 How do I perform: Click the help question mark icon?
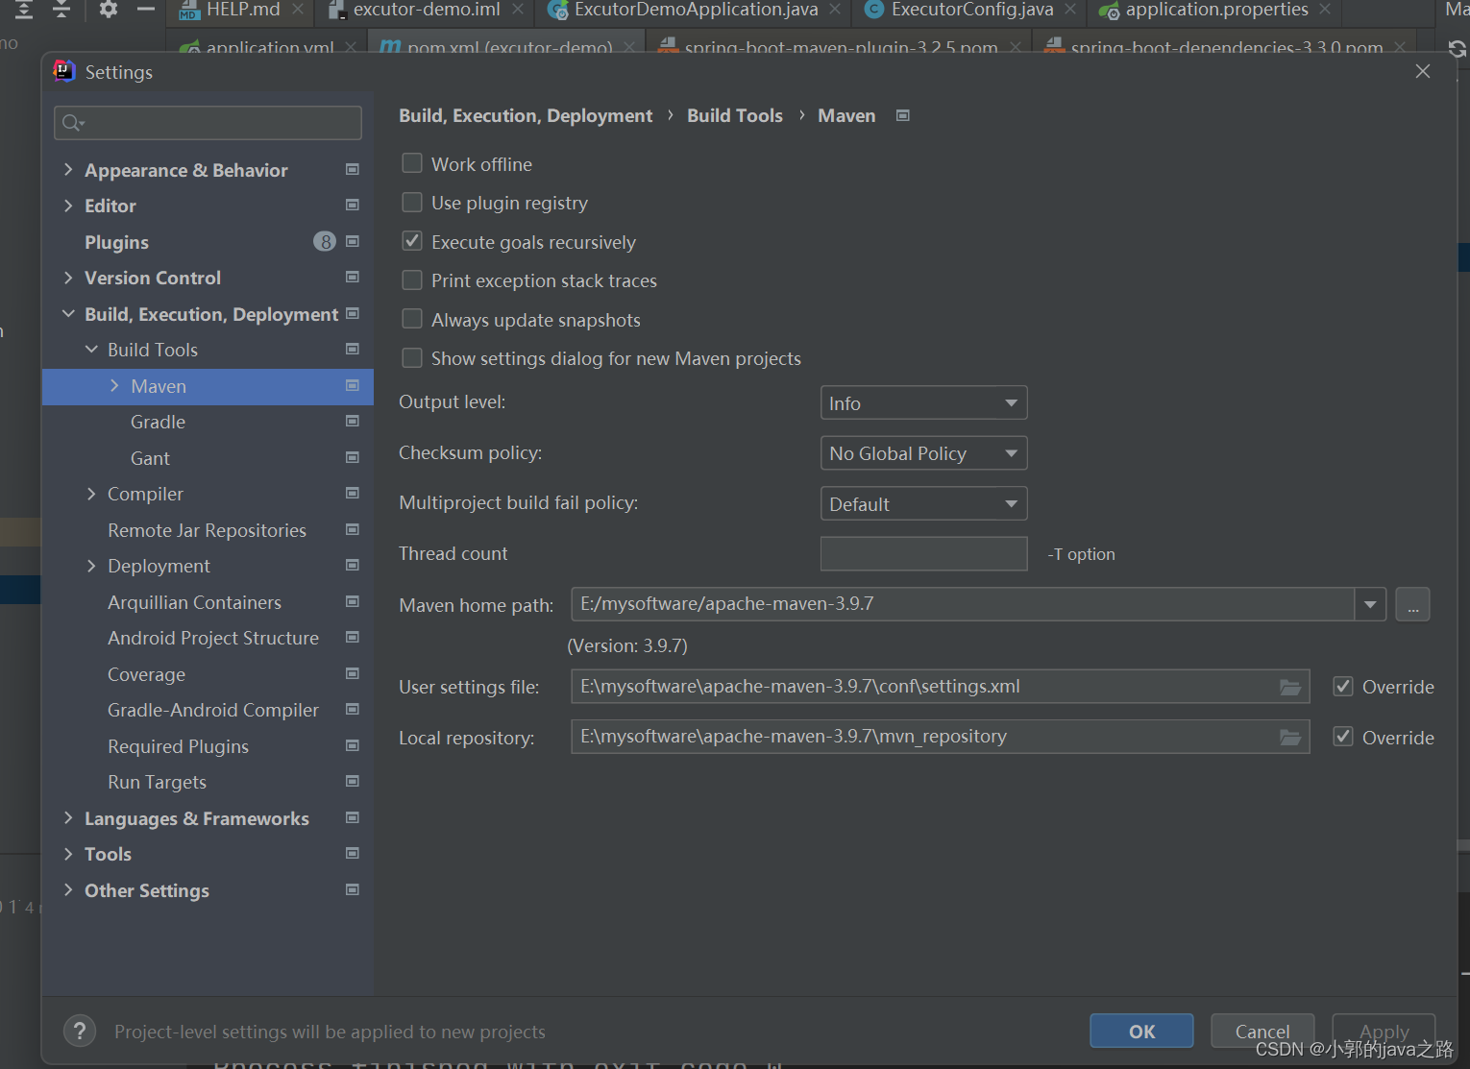point(80,1032)
